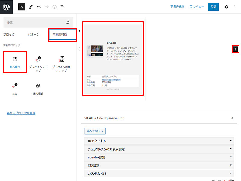The width and height of the screenshot is (241, 181).
Task: Expand the カスタム CSS section
Action: click(x=159, y=173)
